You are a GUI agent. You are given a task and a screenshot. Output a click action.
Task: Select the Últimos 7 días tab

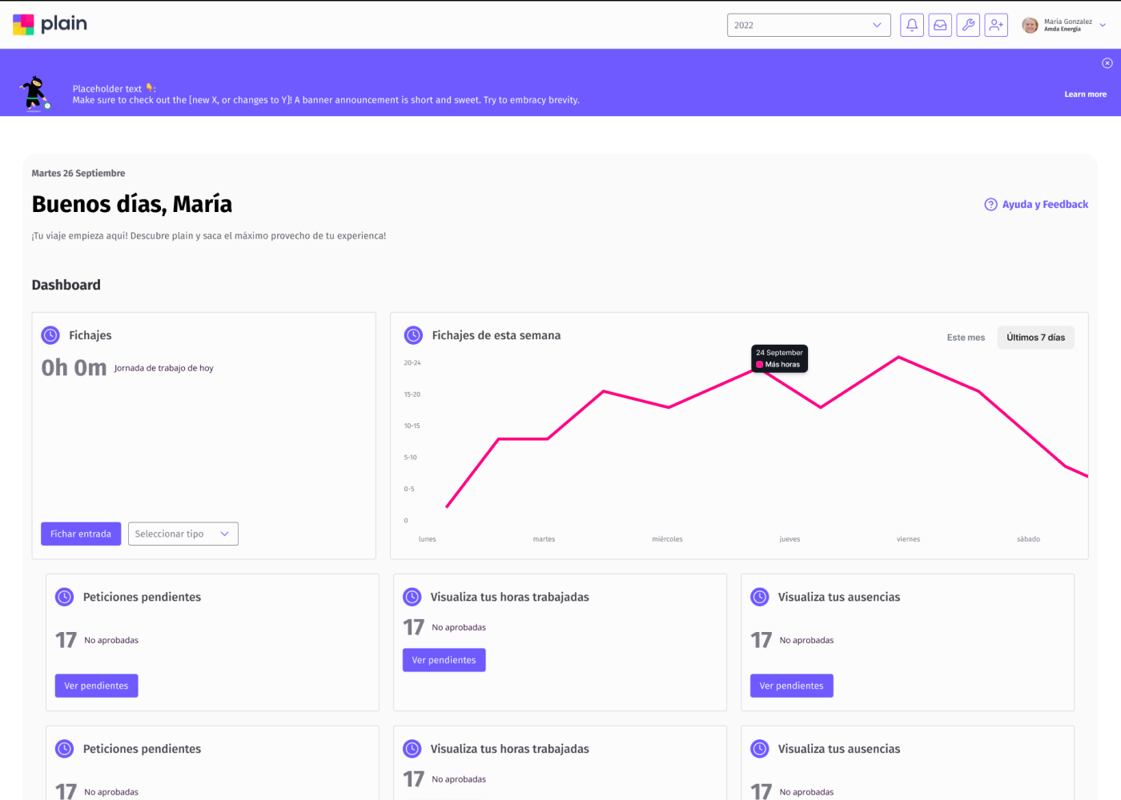1035,338
